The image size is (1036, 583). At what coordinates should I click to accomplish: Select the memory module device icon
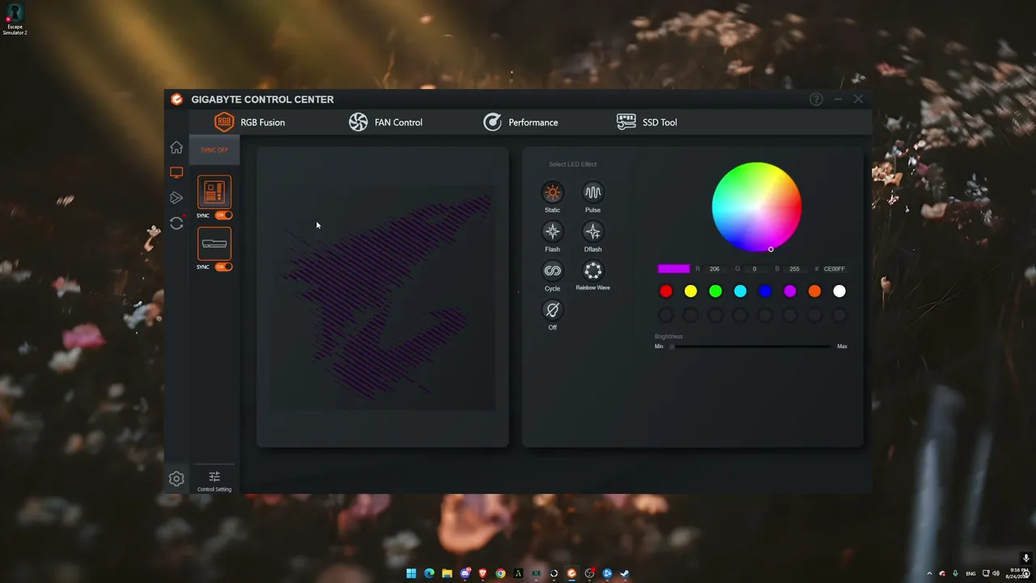[x=214, y=244]
